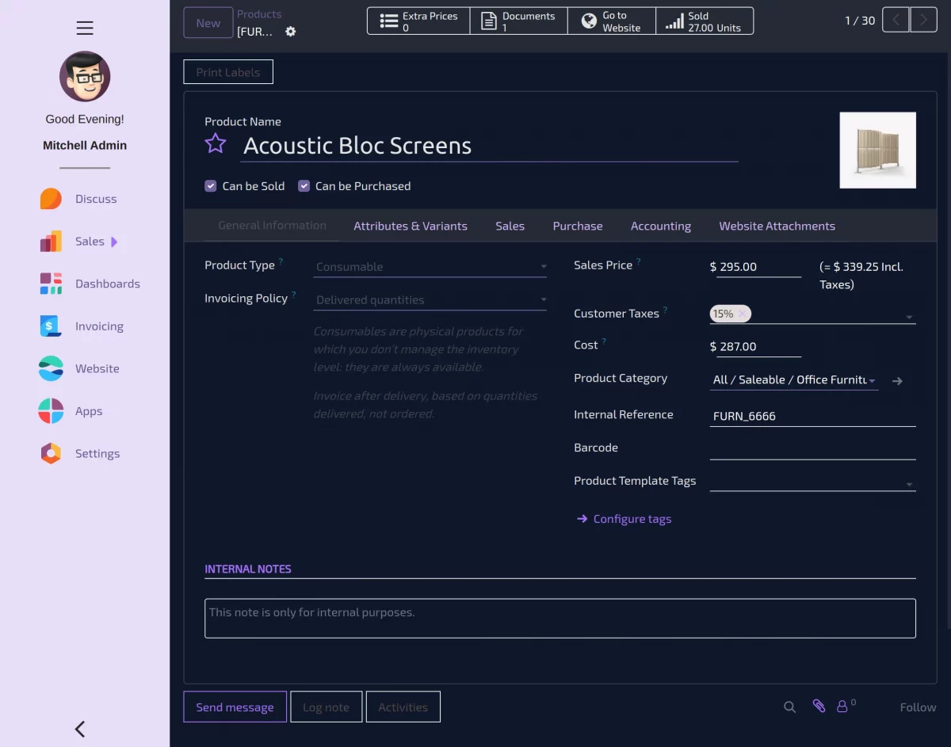Open the Invoicing Policy dropdown

430,299
